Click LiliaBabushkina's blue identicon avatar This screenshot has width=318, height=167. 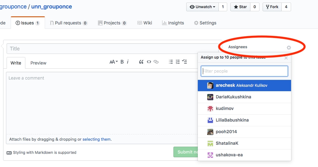[210, 120]
